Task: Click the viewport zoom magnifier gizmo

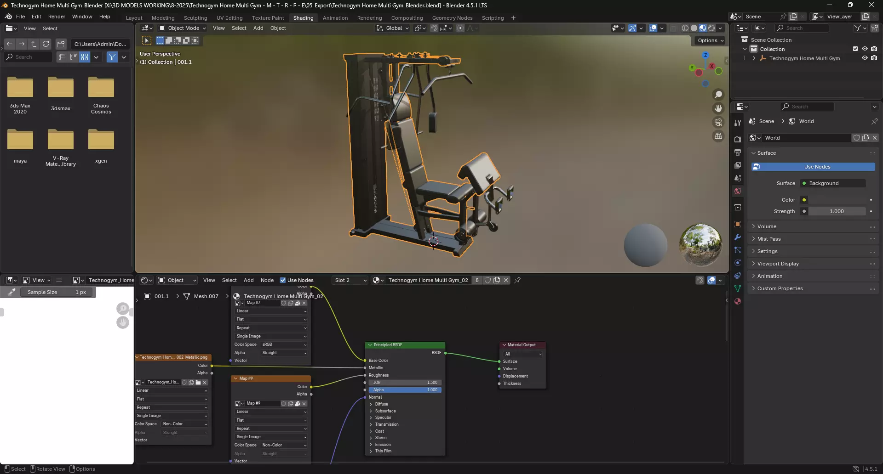Action: pos(718,95)
